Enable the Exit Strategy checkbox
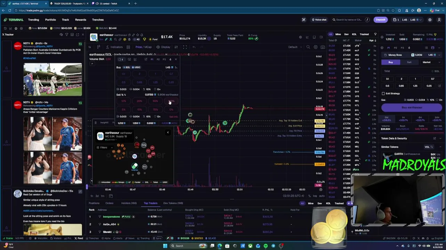446x250 pixels. tap(383, 93)
